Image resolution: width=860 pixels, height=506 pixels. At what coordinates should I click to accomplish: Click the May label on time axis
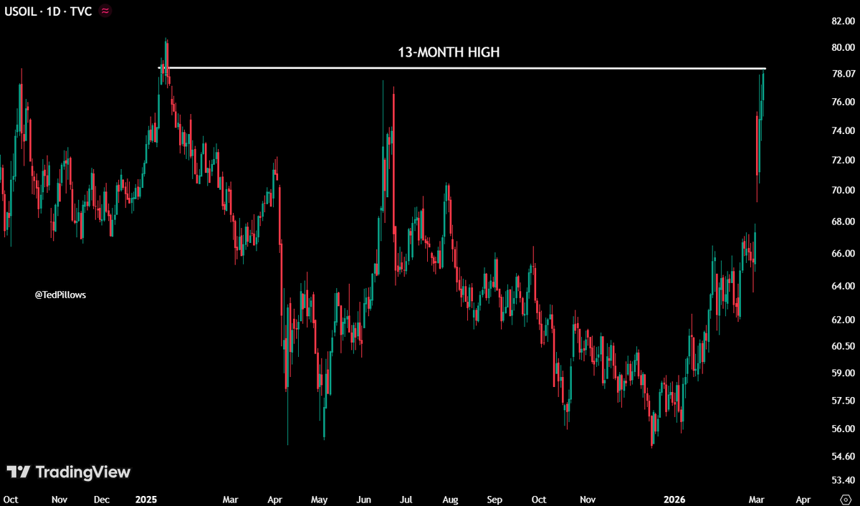click(x=319, y=499)
